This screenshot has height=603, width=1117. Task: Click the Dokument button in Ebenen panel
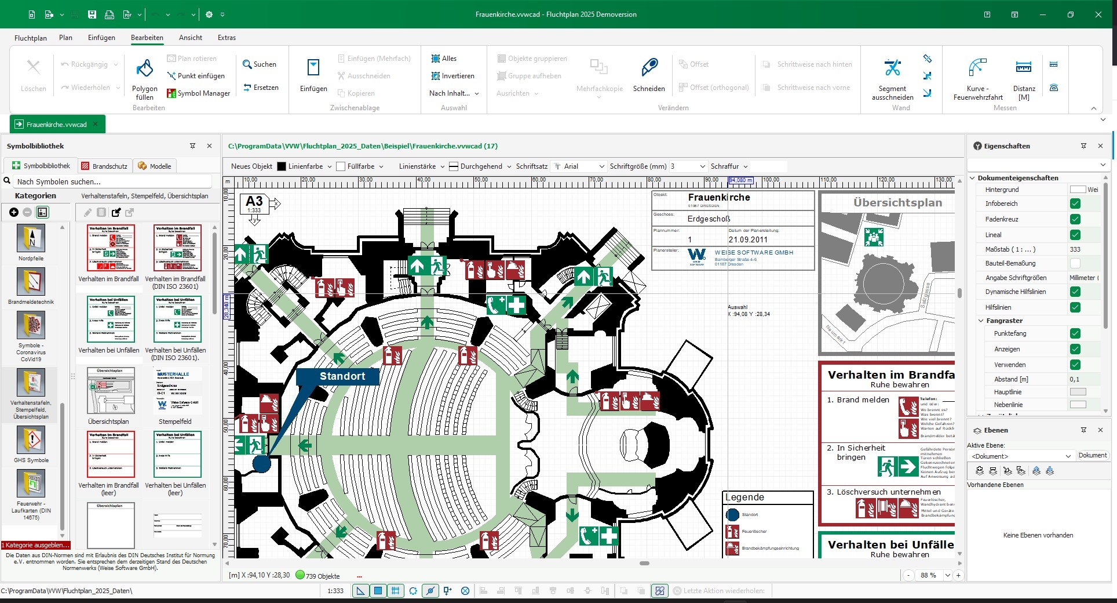pos(1093,456)
